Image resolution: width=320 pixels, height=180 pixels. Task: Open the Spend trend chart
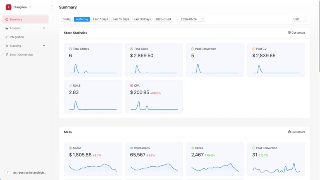coord(93,167)
